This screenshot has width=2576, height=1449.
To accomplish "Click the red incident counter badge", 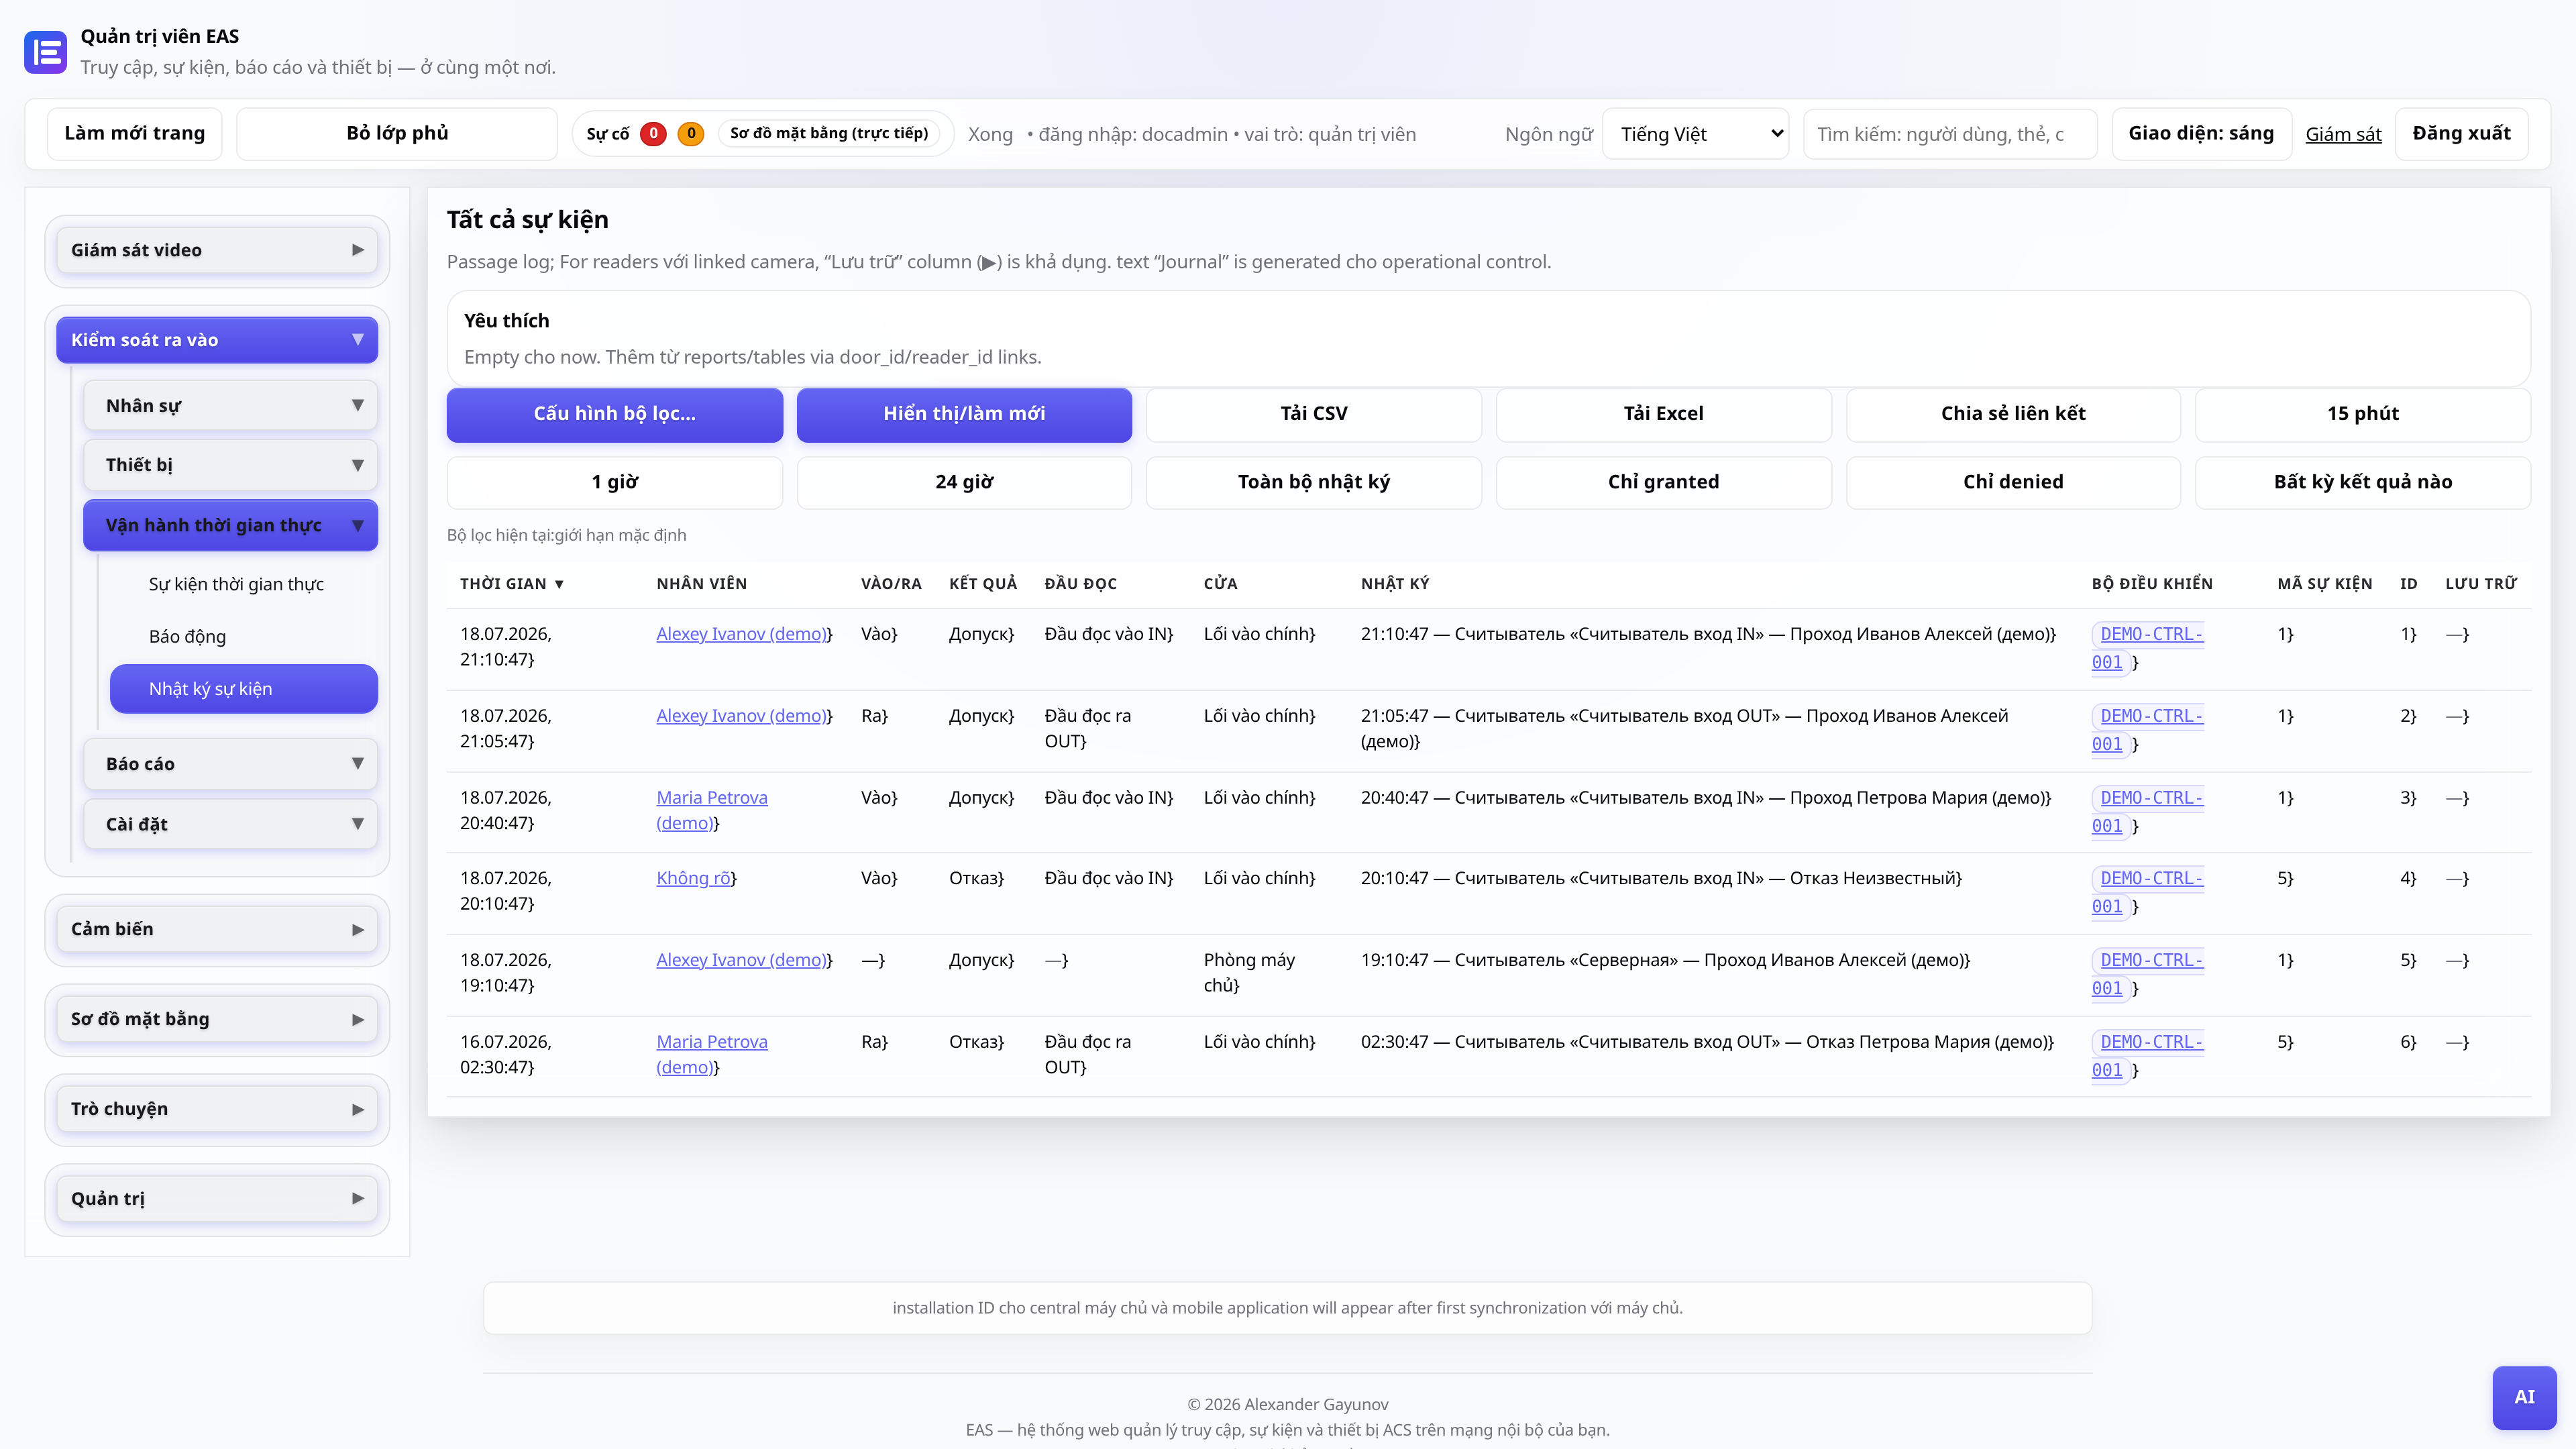I will coord(653,133).
